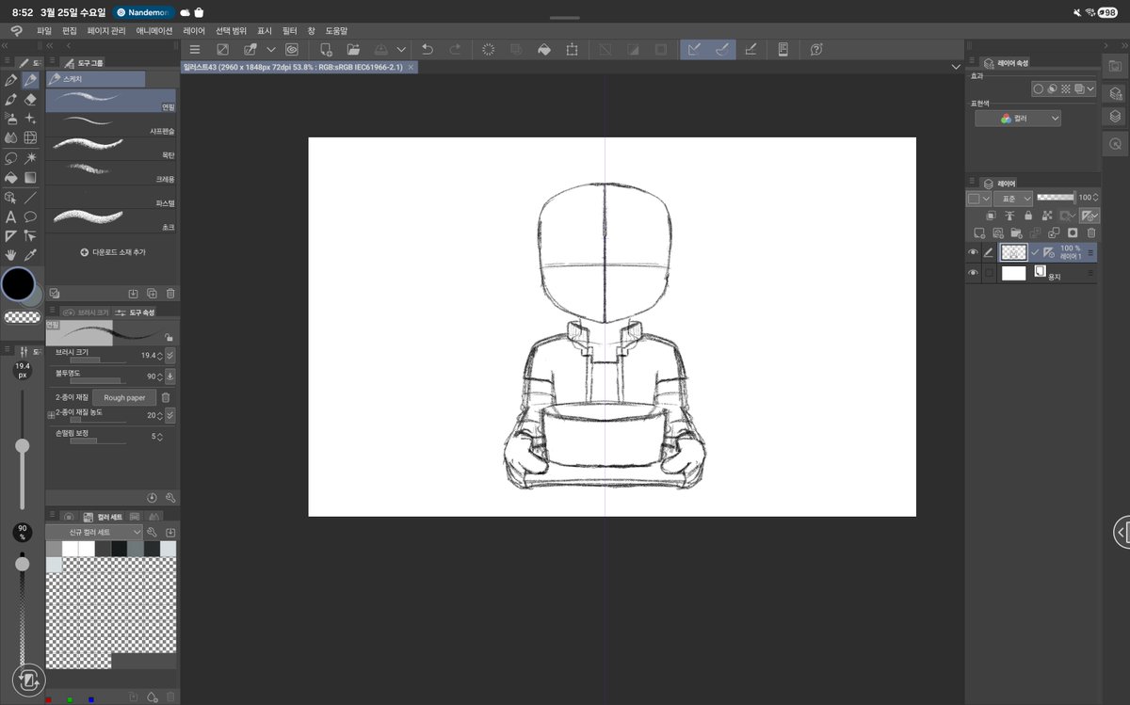
Task: Click the open file folder icon
Action: point(353,49)
